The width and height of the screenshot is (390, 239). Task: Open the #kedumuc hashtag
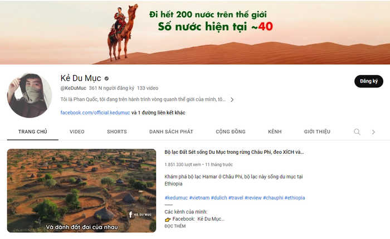(x=176, y=198)
